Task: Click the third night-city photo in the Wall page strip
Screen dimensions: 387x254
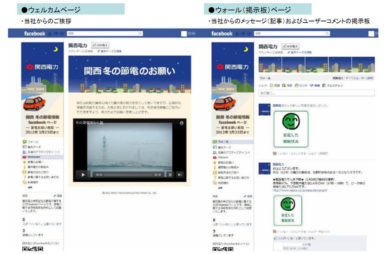Action: pos(317,65)
